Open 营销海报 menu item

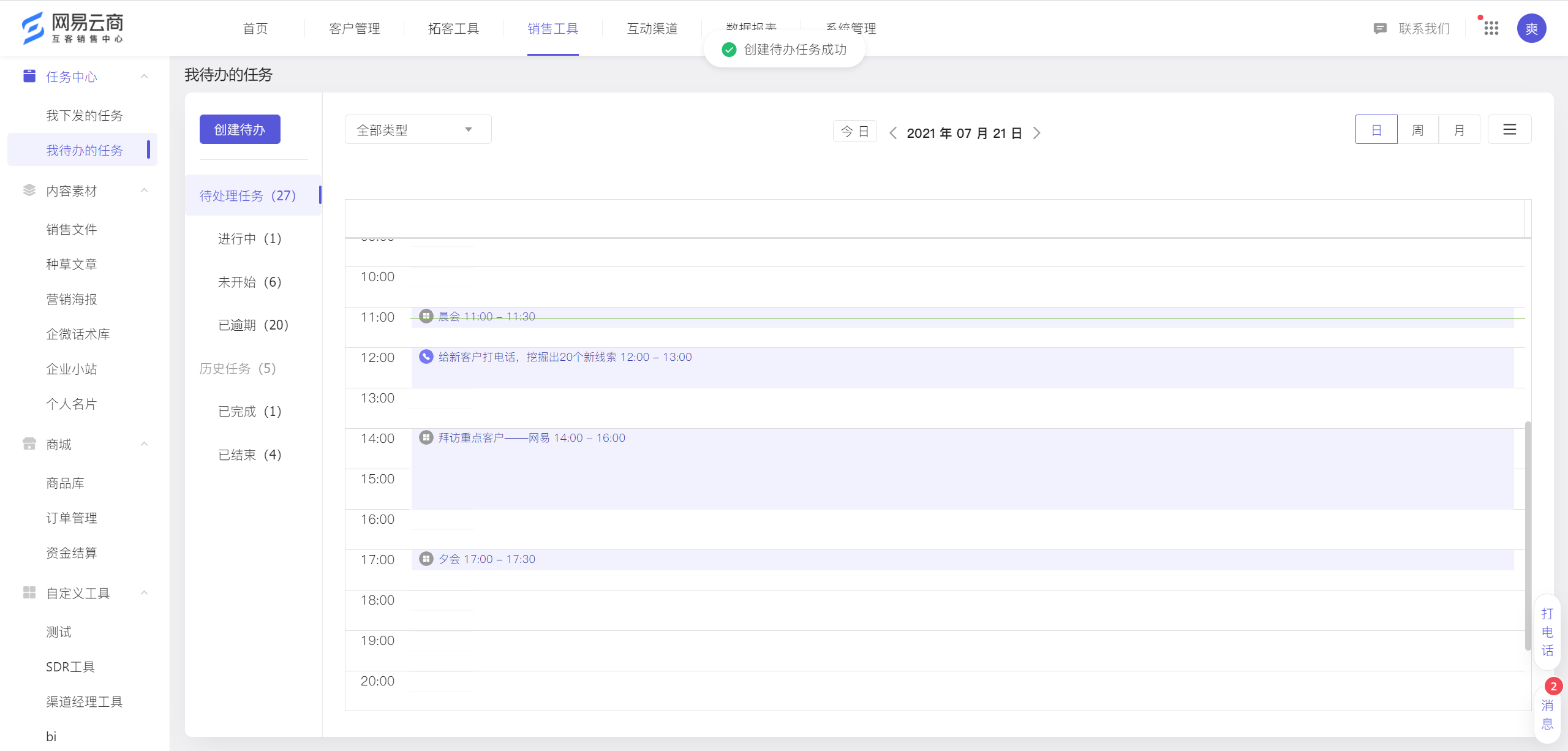click(x=72, y=299)
